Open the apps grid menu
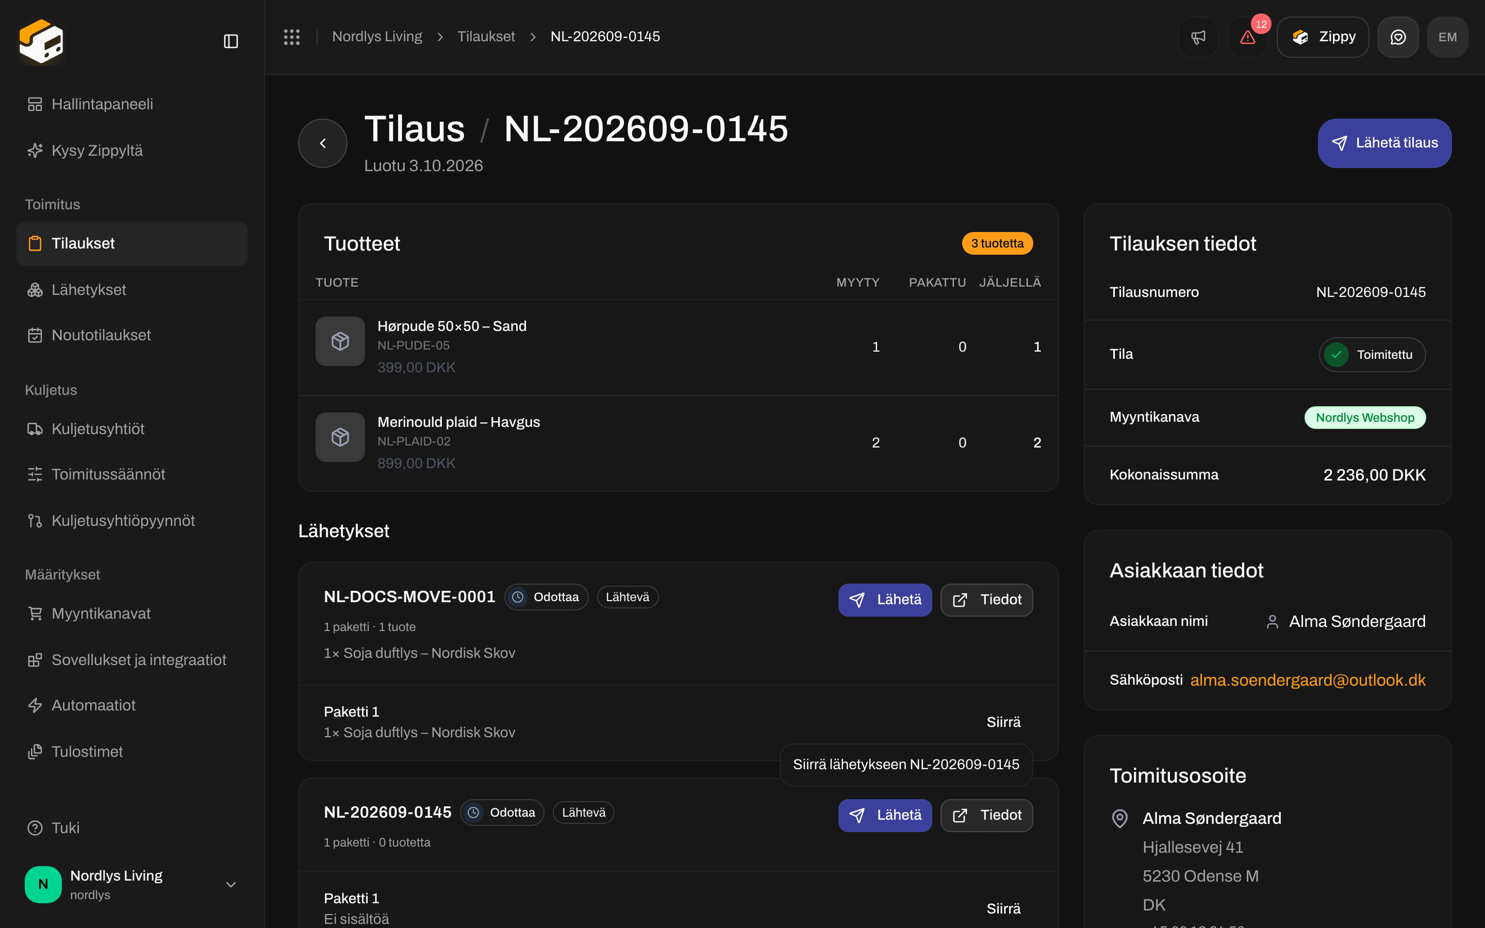The image size is (1485, 928). pos(291,37)
